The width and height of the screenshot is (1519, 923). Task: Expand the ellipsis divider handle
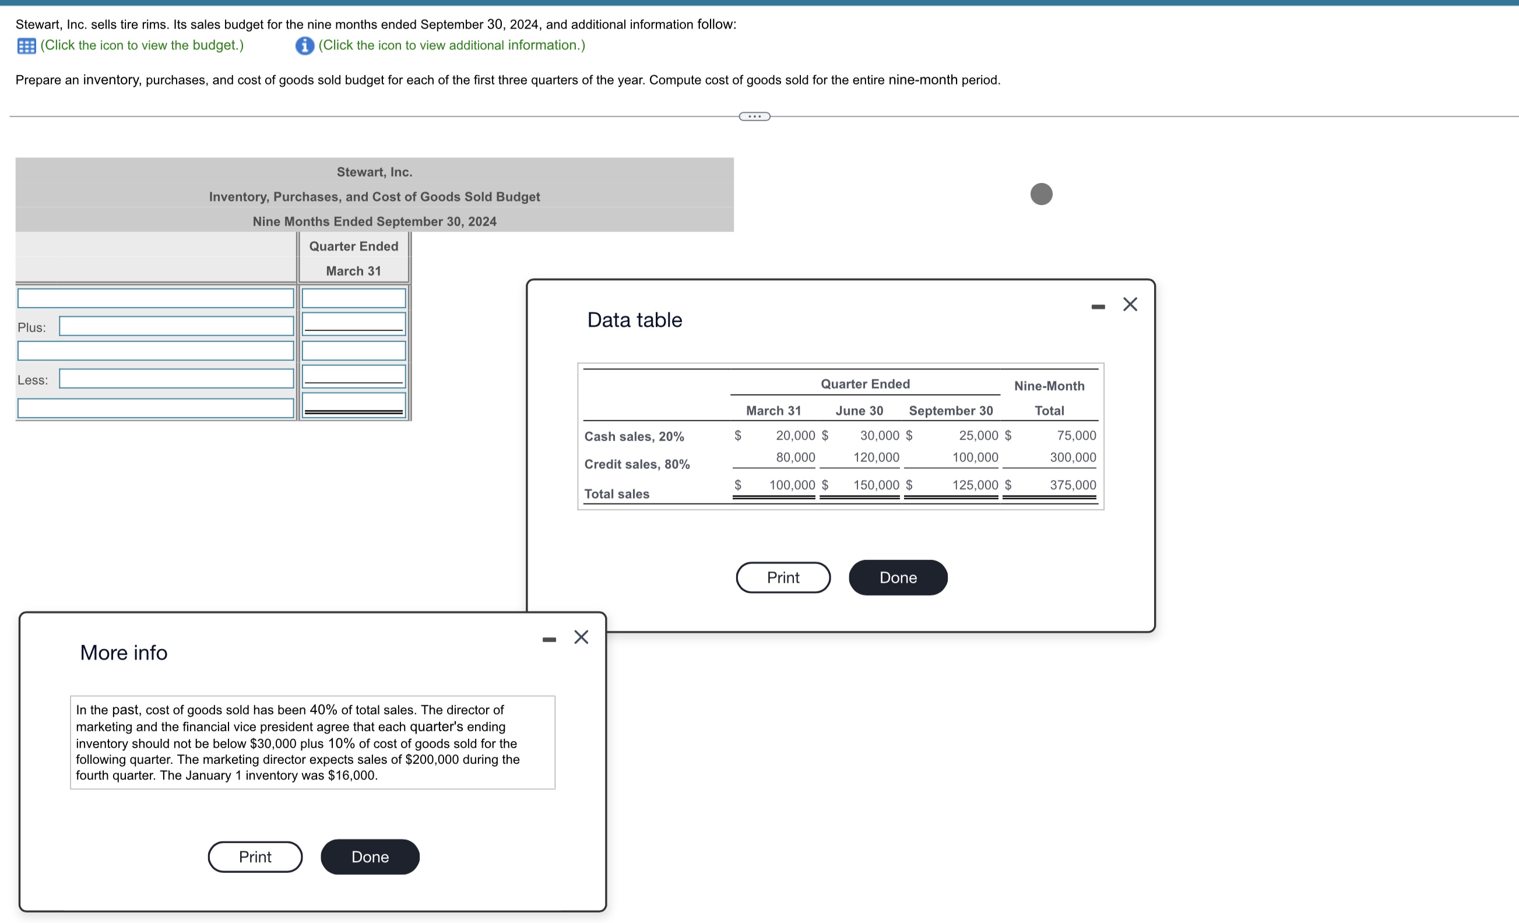[754, 117]
